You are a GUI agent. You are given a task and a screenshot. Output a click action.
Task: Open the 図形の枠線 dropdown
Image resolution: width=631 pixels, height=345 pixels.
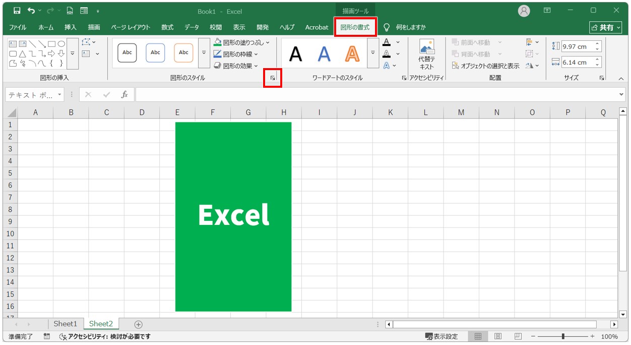(256, 54)
